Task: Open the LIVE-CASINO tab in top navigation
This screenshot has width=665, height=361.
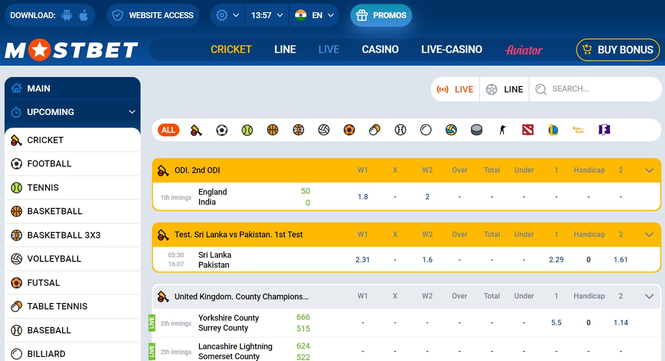Action: (x=451, y=49)
